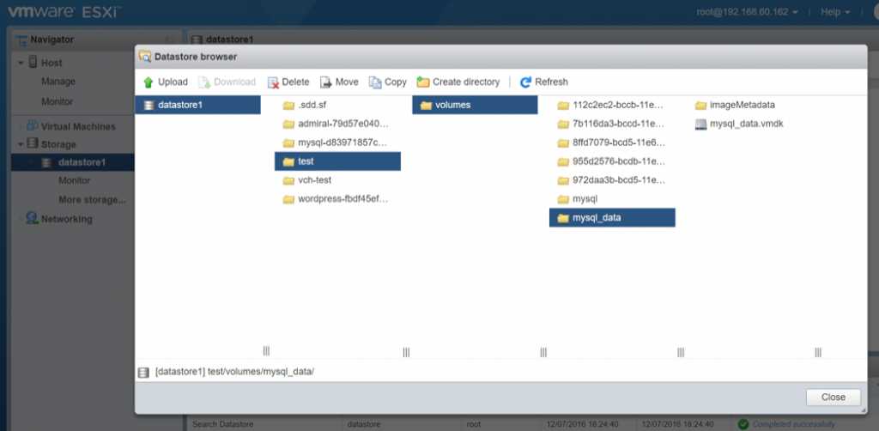Select datastore1 in the Navigator tree
This screenshot has width=879, height=431.
coord(73,162)
